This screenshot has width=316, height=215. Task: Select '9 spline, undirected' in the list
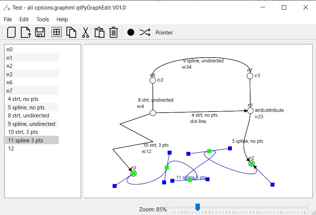click(x=32, y=124)
